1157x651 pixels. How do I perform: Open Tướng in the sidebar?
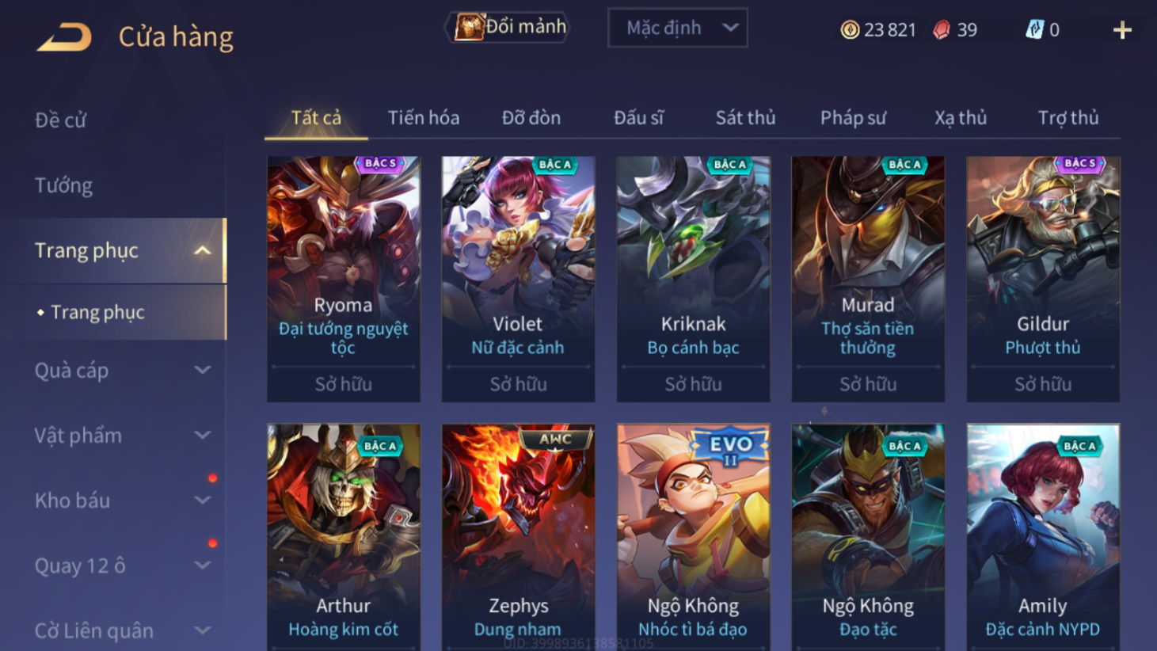point(63,185)
